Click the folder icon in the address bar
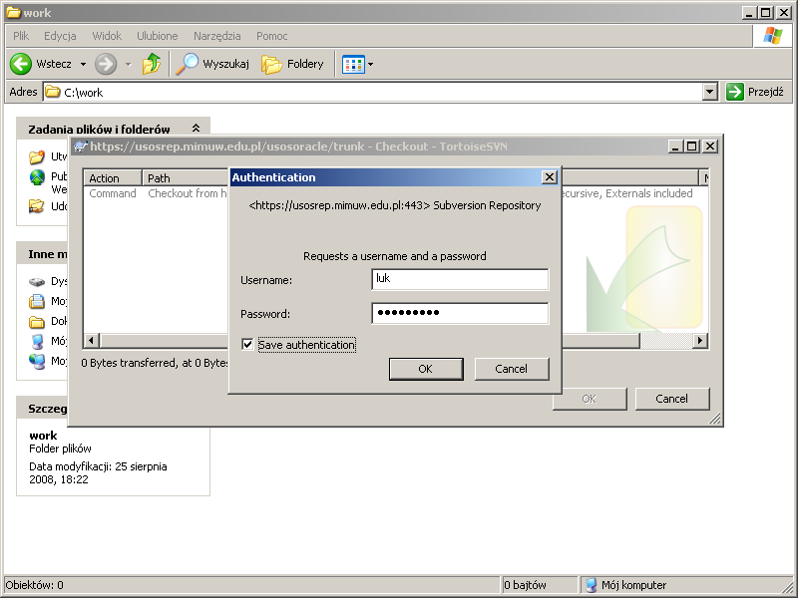 point(53,92)
